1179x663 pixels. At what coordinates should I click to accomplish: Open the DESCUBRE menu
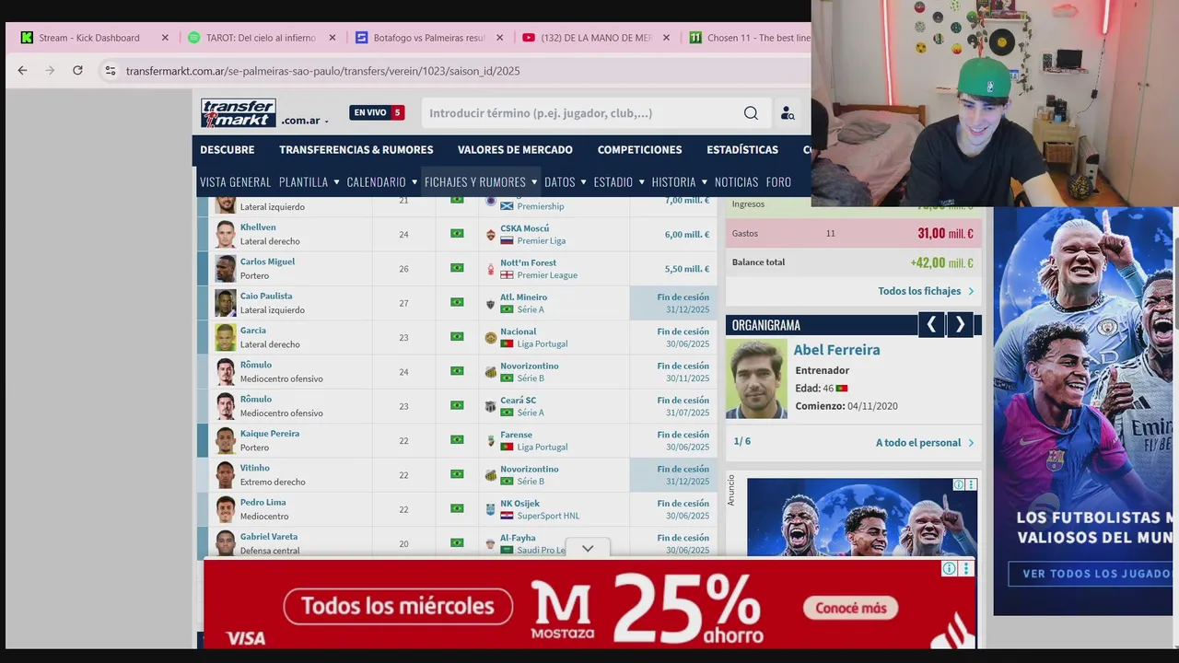pyautogui.click(x=228, y=150)
